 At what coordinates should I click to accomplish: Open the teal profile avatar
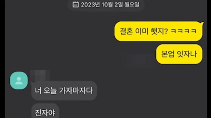[19, 80]
